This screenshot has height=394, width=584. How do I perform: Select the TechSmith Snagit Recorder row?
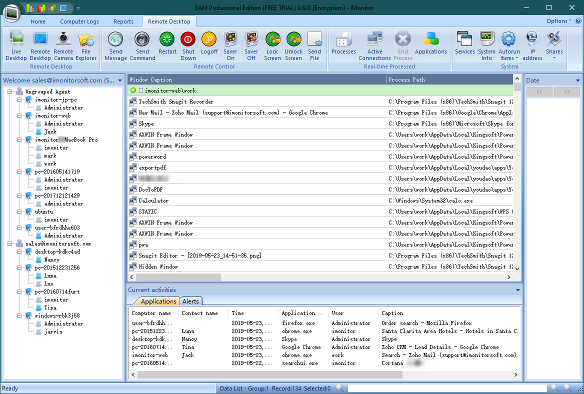[x=320, y=101]
